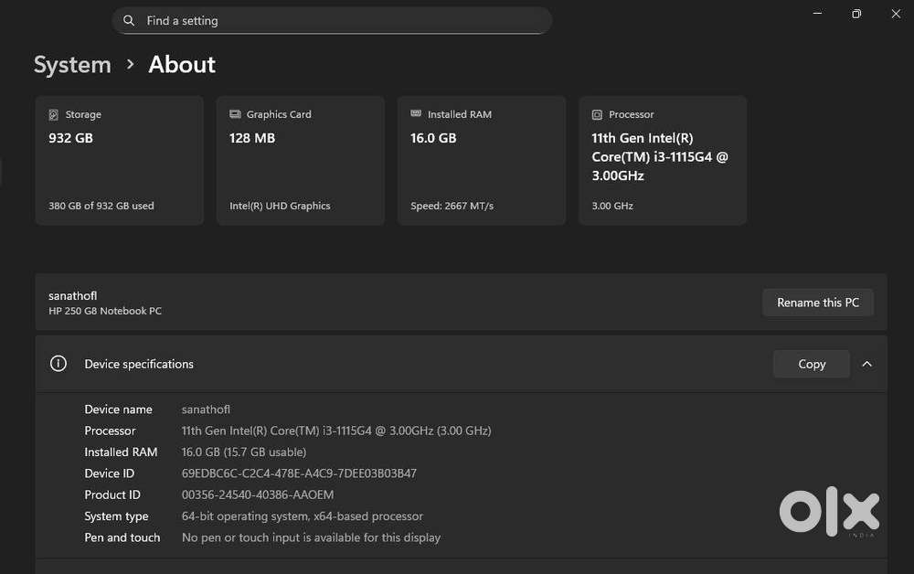Close the Settings window
Viewport: 914px width, 574px height.
896,14
